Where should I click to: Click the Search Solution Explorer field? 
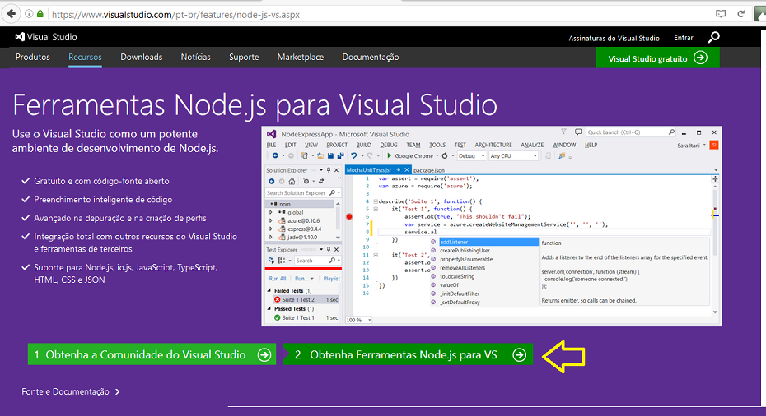coord(303,192)
